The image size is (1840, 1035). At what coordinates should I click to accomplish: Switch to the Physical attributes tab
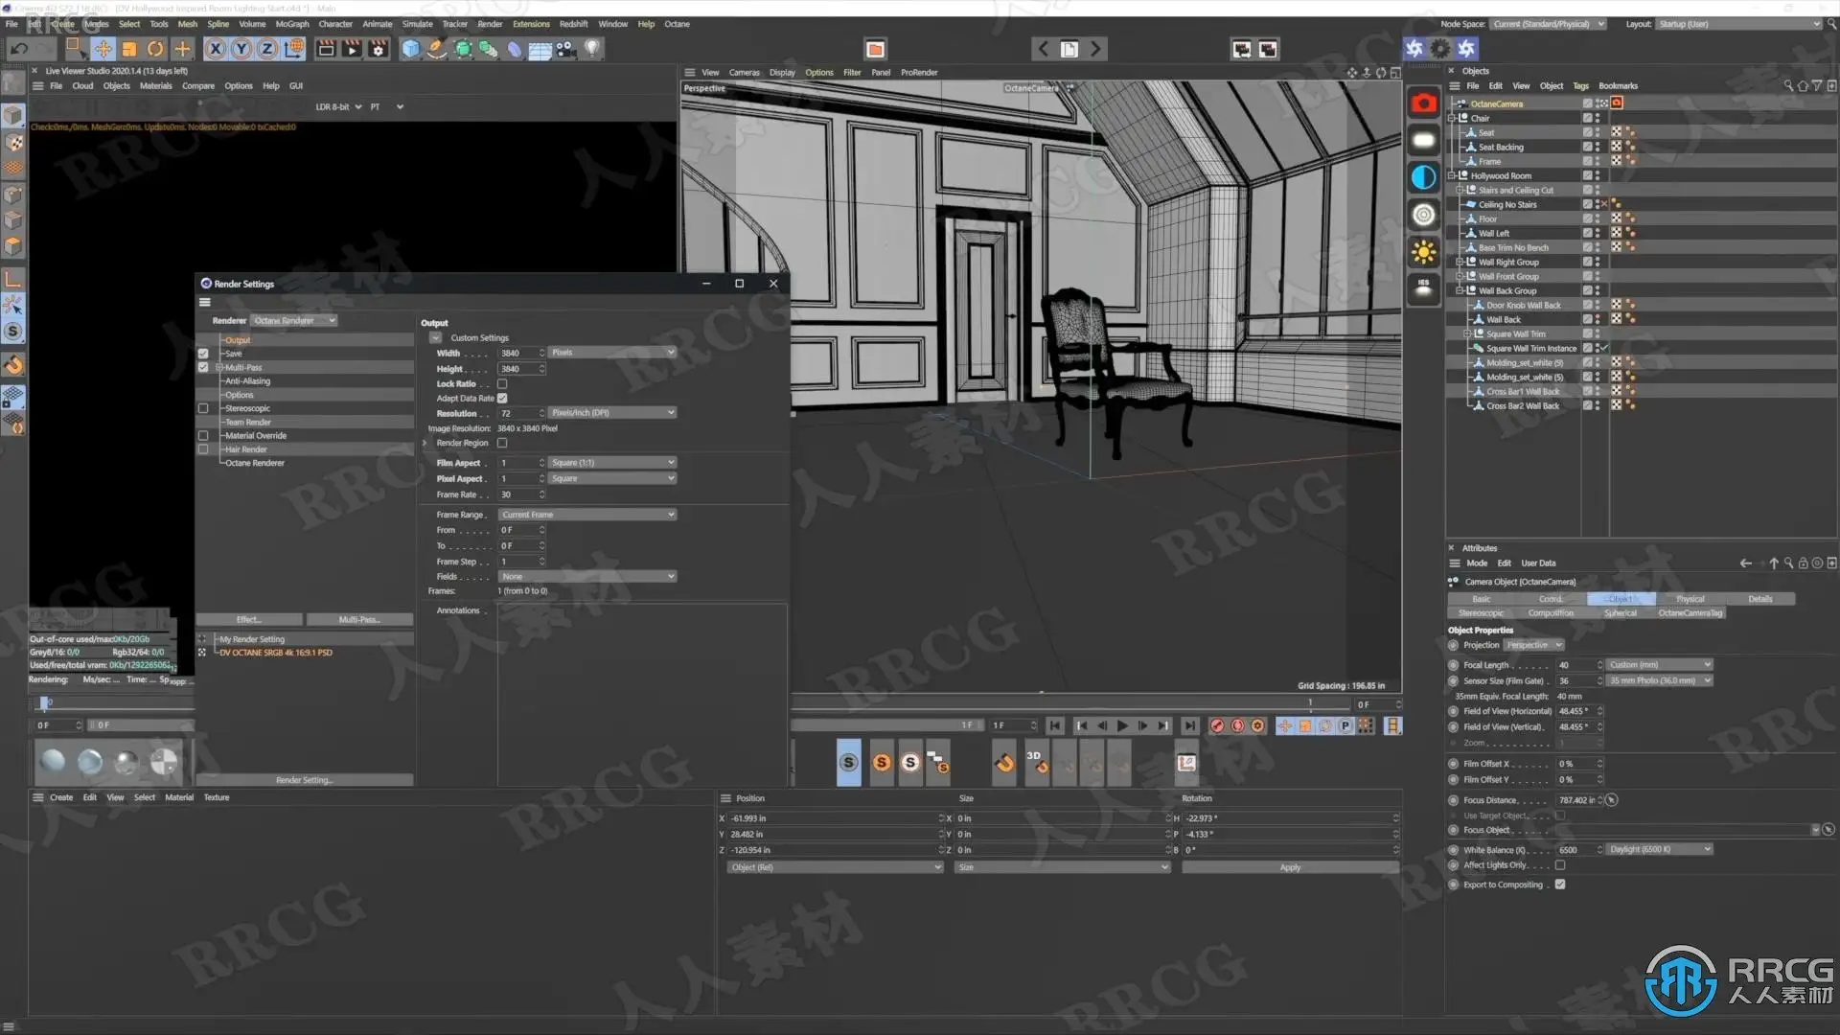pos(1690,599)
